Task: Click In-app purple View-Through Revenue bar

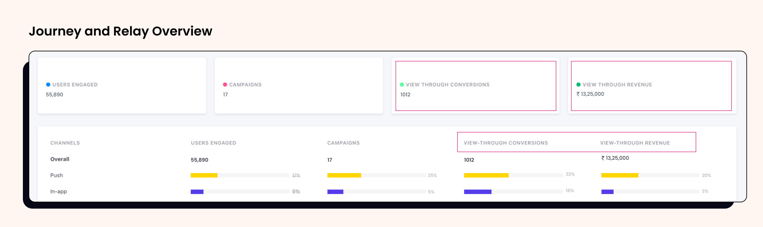Action: [x=608, y=192]
